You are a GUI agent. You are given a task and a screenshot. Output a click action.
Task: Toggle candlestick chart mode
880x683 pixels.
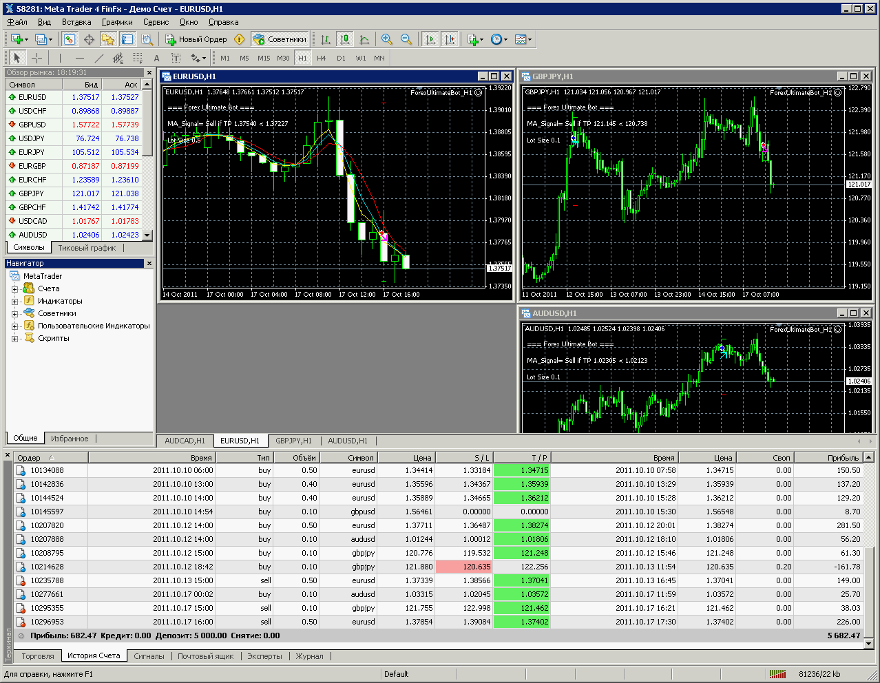coord(345,39)
